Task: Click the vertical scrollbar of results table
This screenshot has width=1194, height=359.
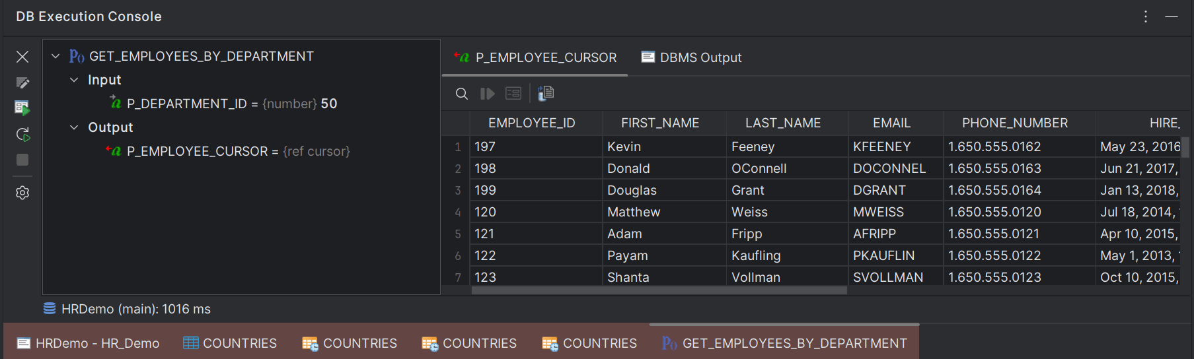Action: coord(1185,147)
